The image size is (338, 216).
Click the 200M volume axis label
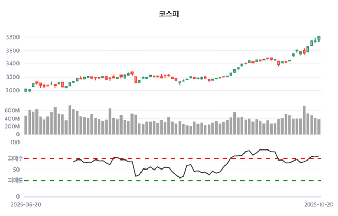click(12, 127)
